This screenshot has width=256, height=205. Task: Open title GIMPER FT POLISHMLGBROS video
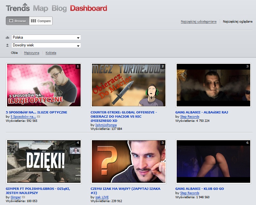pyautogui.click(x=38, y=191)
